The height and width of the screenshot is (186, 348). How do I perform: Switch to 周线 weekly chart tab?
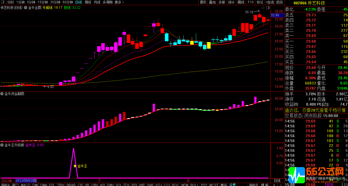pyautogui.click(x=88, y=2)
